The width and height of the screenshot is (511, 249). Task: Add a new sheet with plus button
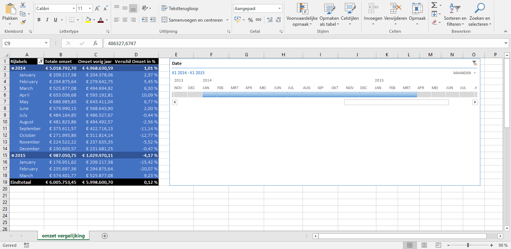click(x=105, y=236)
